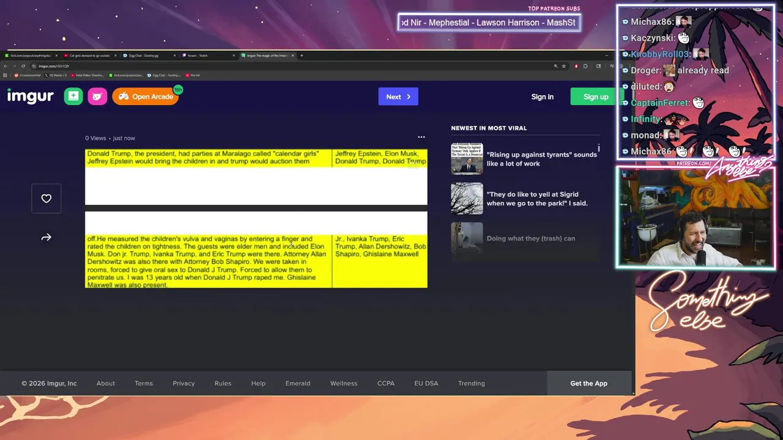Viewport: 783px width, 440px height.
Task: Open 'Doing what they (trash) can' post
Action: (530, 238)
